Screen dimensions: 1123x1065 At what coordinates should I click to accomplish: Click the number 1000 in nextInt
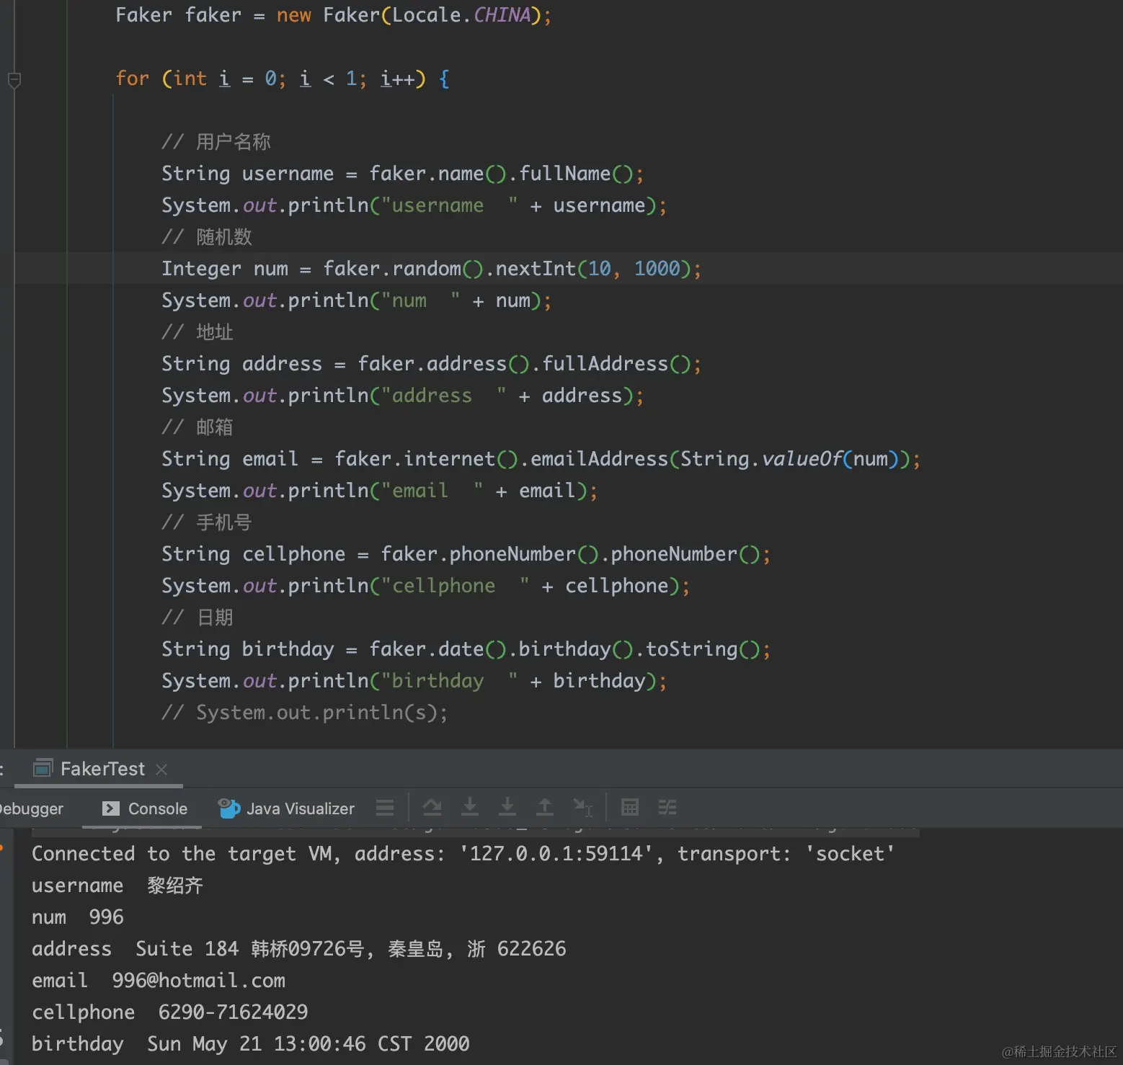tap(657, 269)
